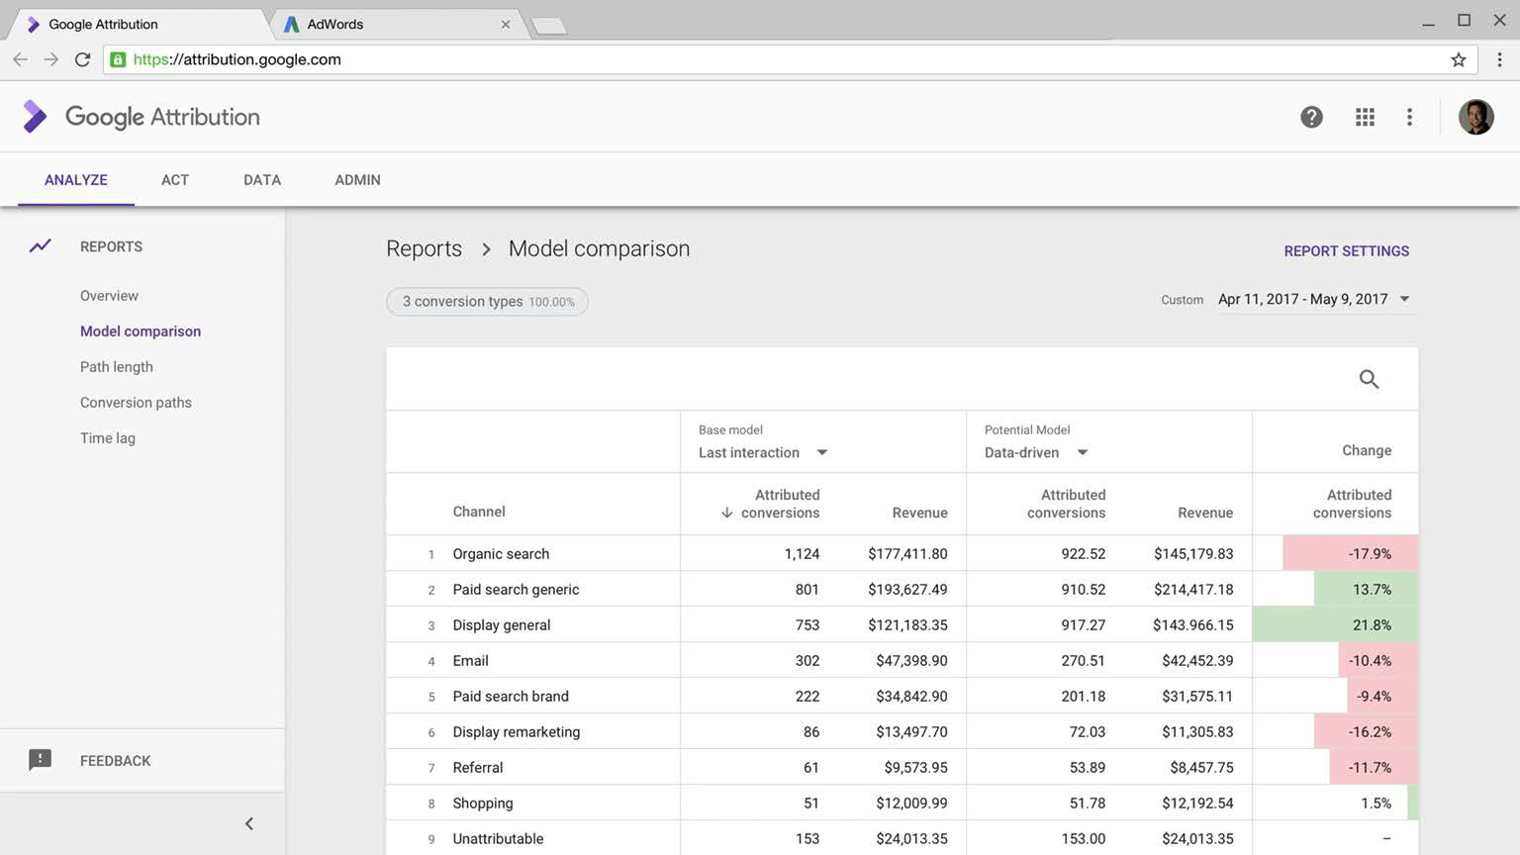Viewport: 1520px width, 855px height.
Task: Open the Base model Last interaction dropdown
Action: 763,452
